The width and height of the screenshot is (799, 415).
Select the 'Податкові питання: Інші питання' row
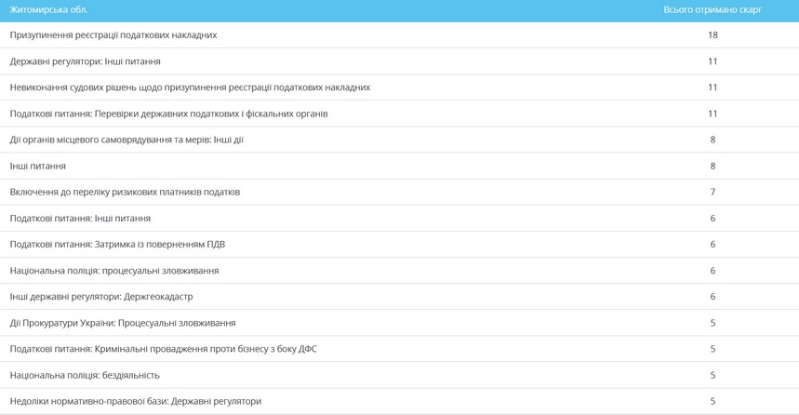point(80,218)
